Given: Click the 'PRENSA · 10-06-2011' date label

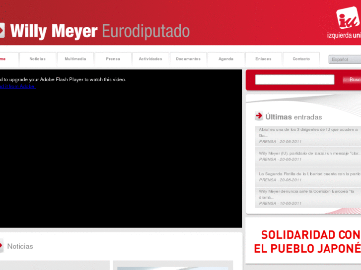Looking at the screenshot, I should (x=280, y=203).
